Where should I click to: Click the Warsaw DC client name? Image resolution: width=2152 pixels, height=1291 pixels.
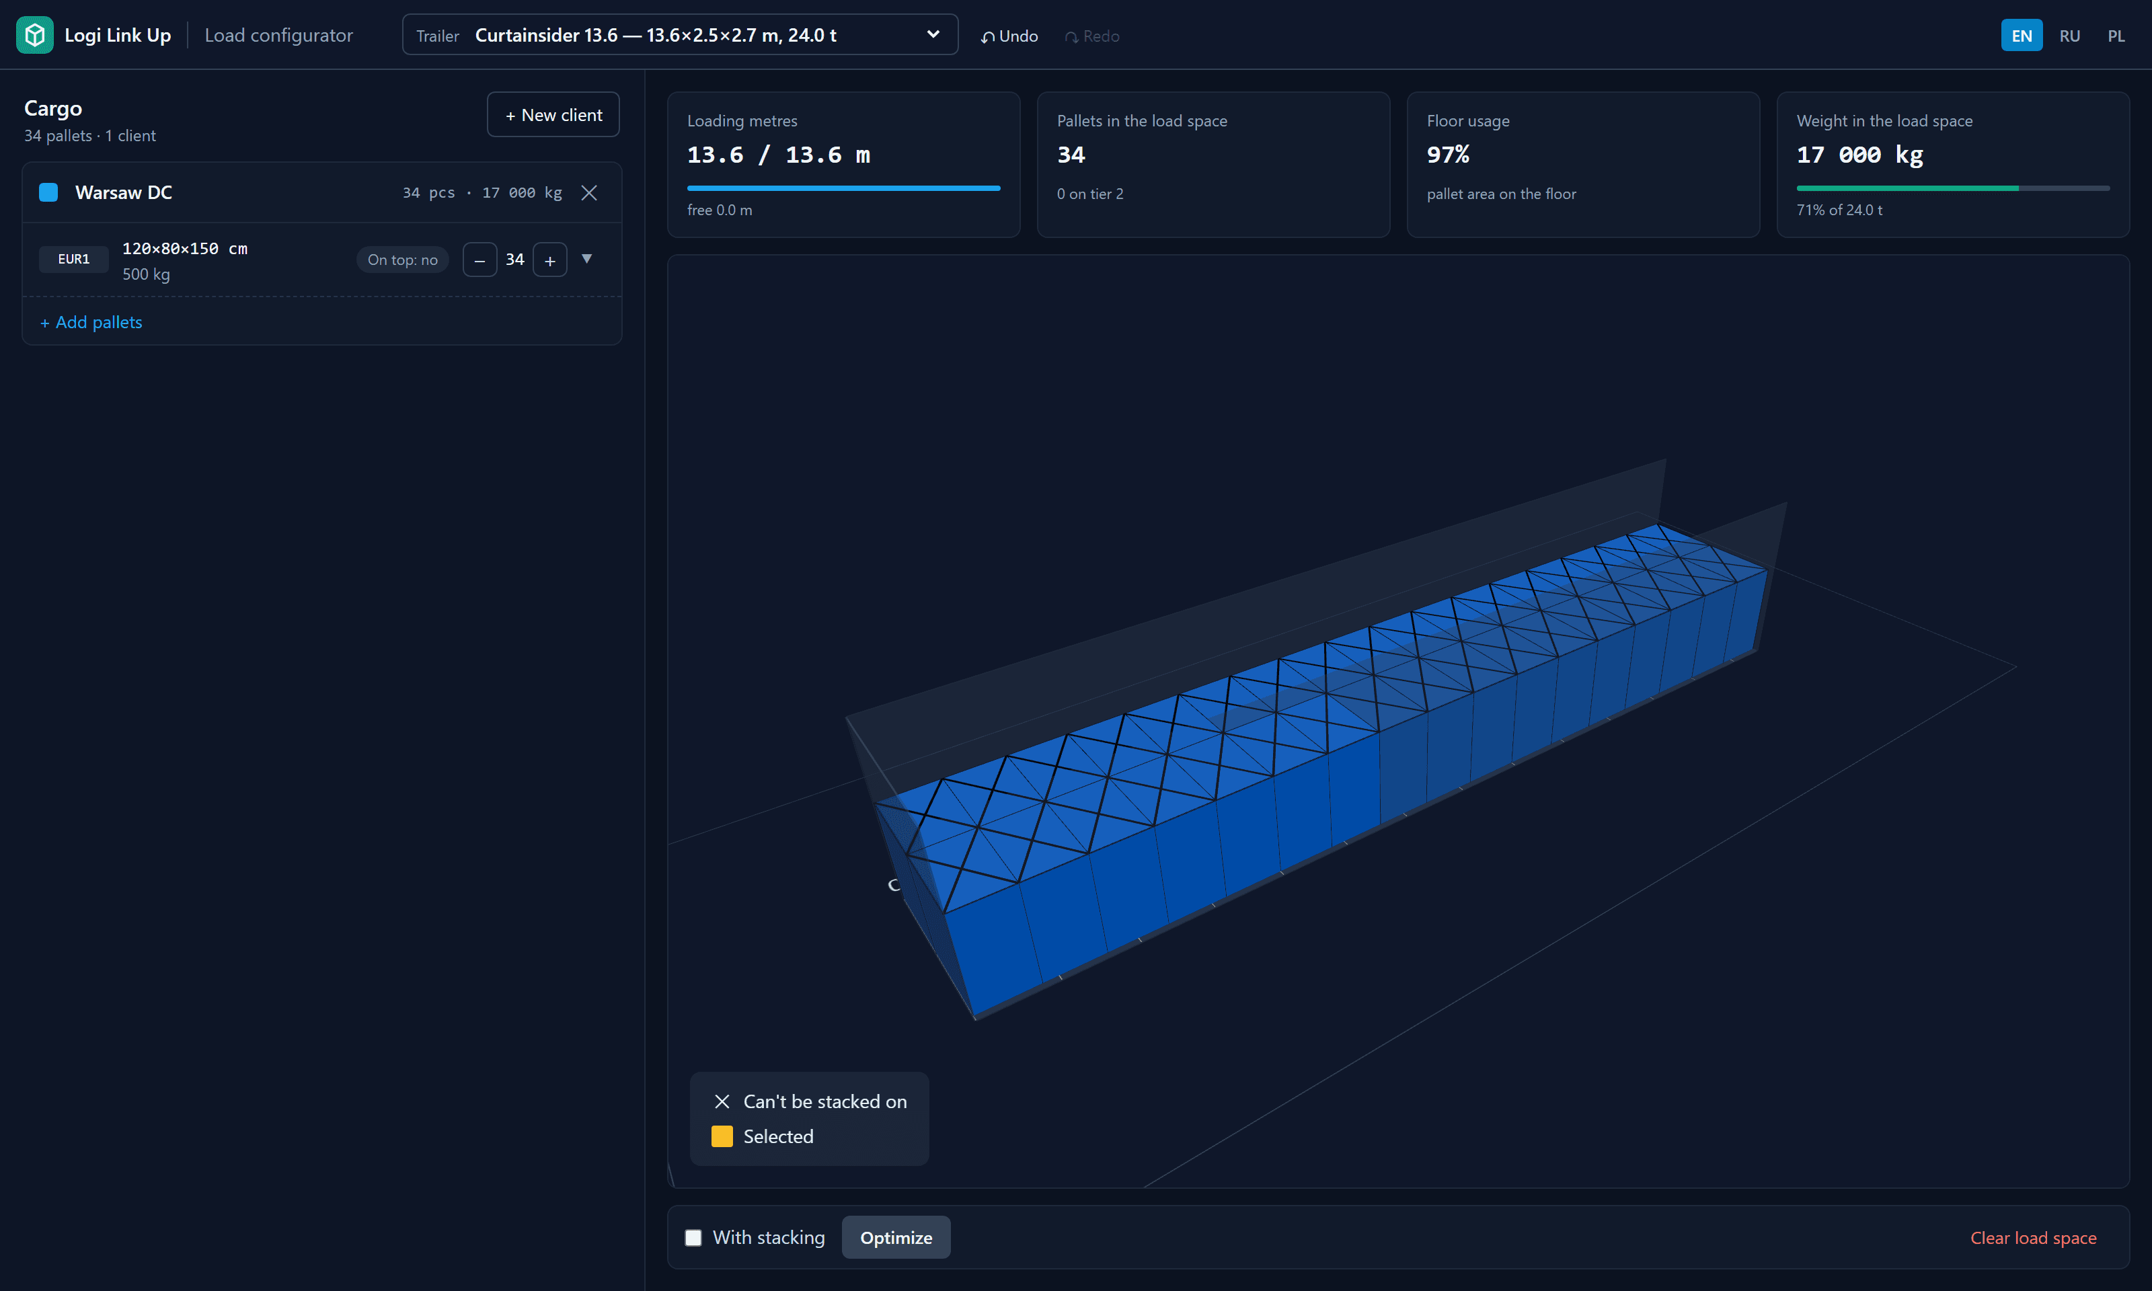pyautogui.click(x=124, y=192)
